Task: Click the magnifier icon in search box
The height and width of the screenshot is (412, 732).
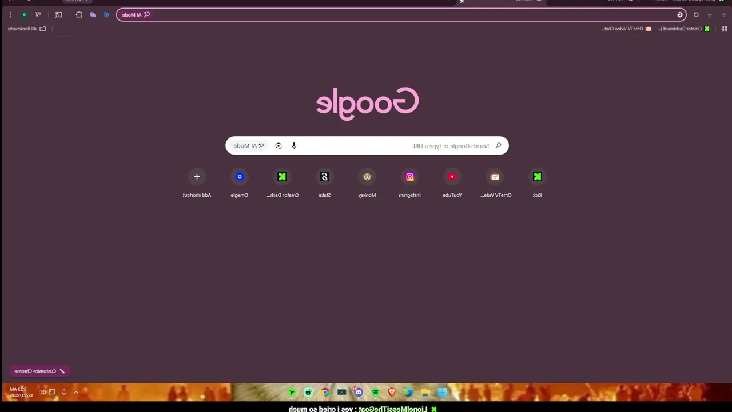Action: click(x=498, y=146)
